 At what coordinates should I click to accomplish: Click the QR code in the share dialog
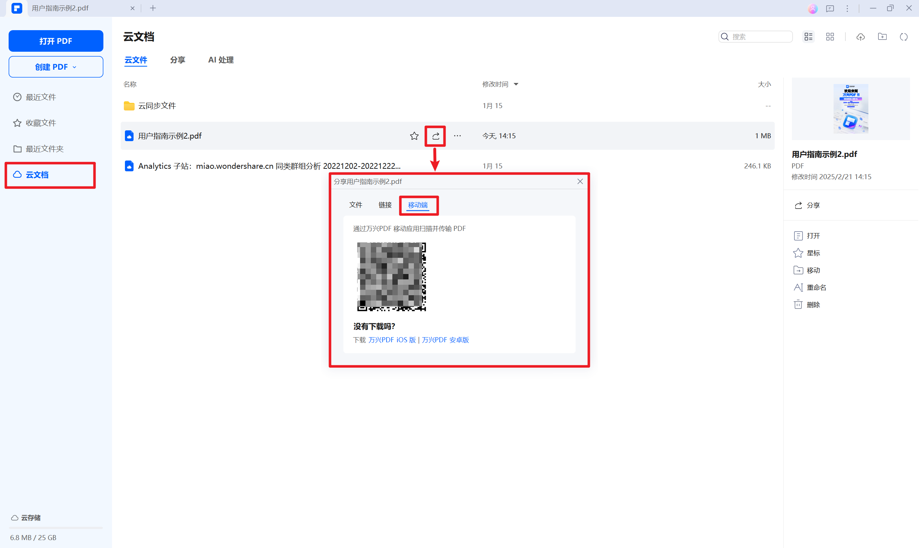392,276
